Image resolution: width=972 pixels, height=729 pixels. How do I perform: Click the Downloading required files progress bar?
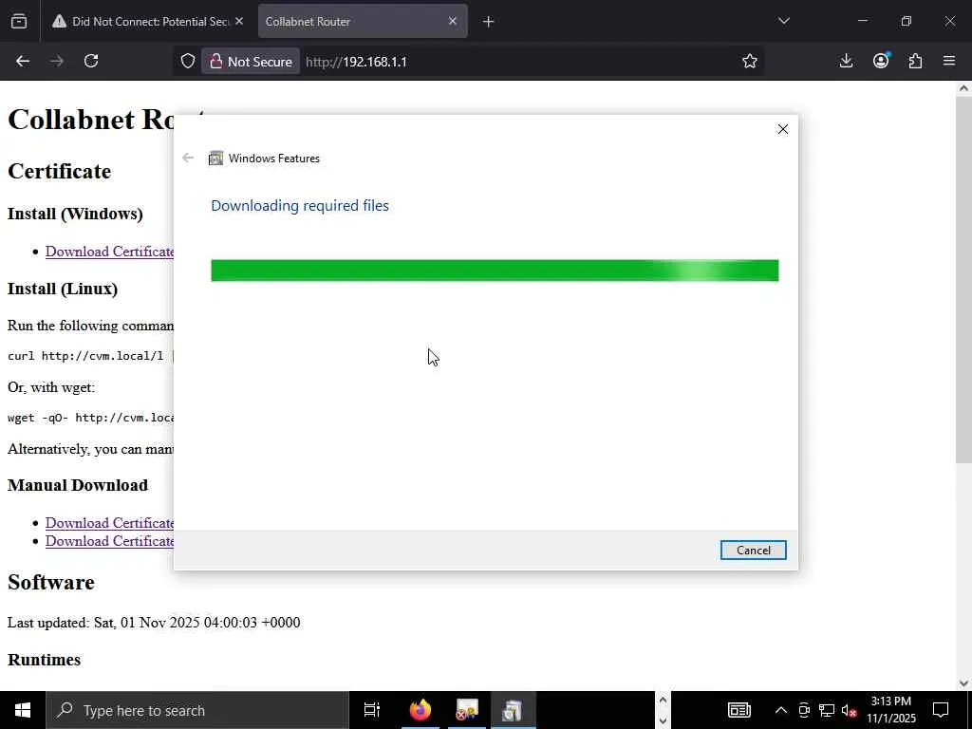click(495, 271)
